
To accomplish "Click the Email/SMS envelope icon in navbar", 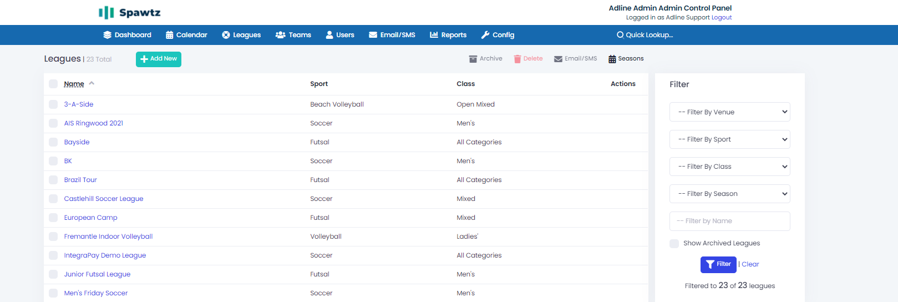I will (x=373, y=35).
